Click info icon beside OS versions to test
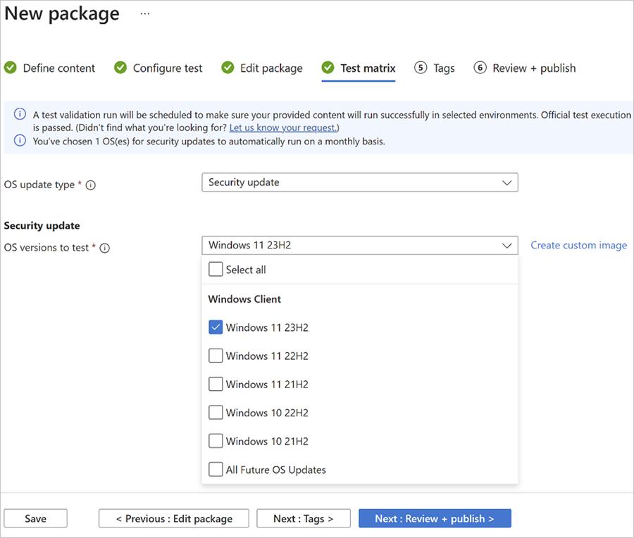 pos(105,248)
